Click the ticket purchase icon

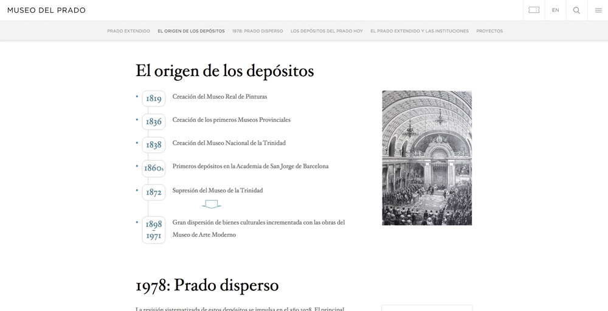click(x=534, y=10)
